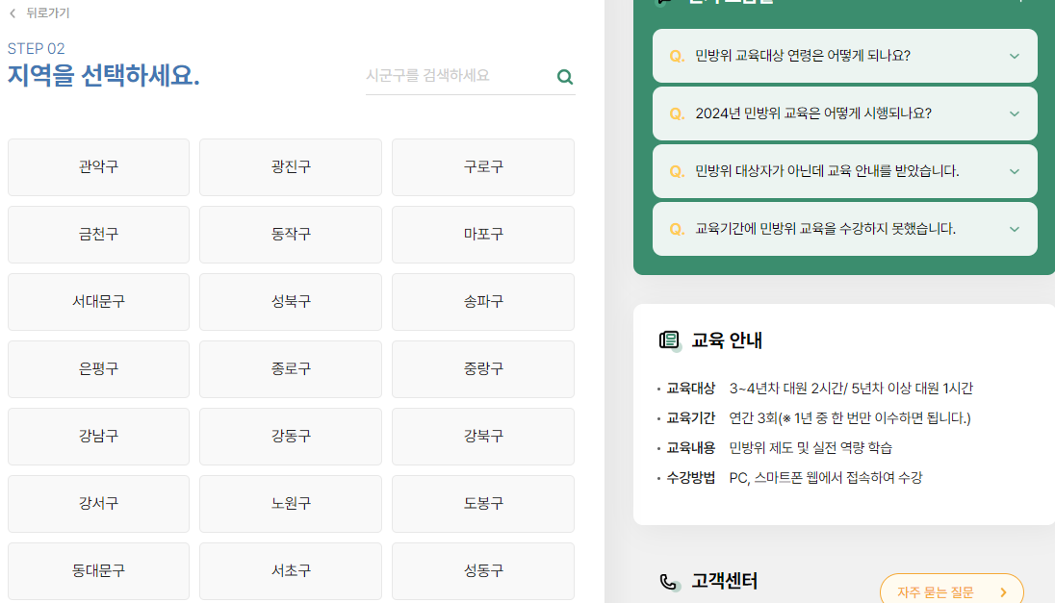Pick 노원구 in the district selection
Image resolution: width=1055 pixels, height=603 pixels.
(x=290, y=503)
